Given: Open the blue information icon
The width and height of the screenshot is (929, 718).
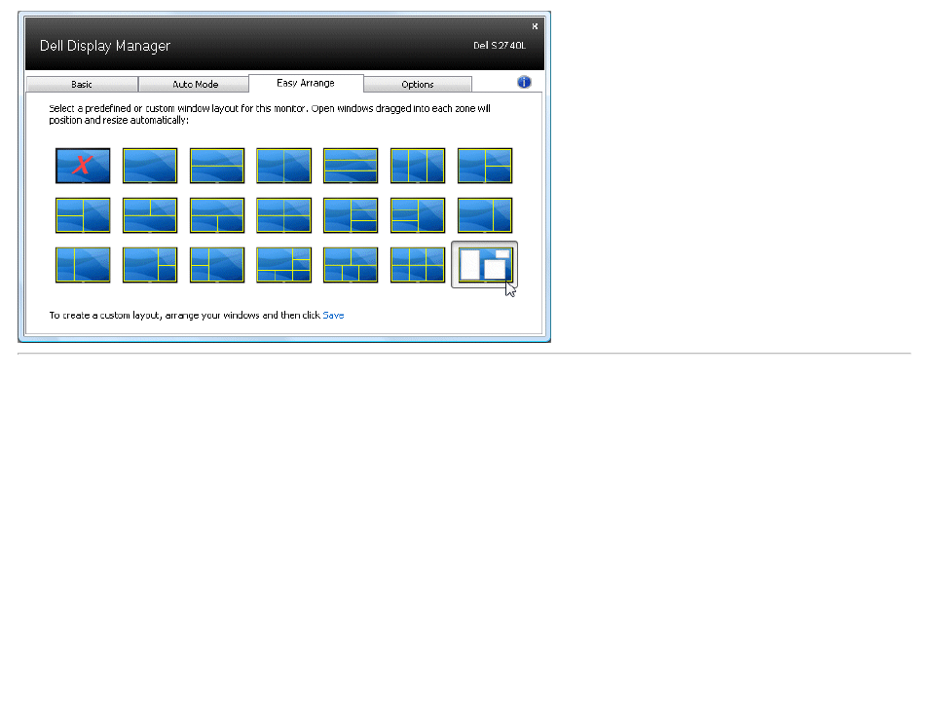Looking at the screenshot, I should coord(524,82).
